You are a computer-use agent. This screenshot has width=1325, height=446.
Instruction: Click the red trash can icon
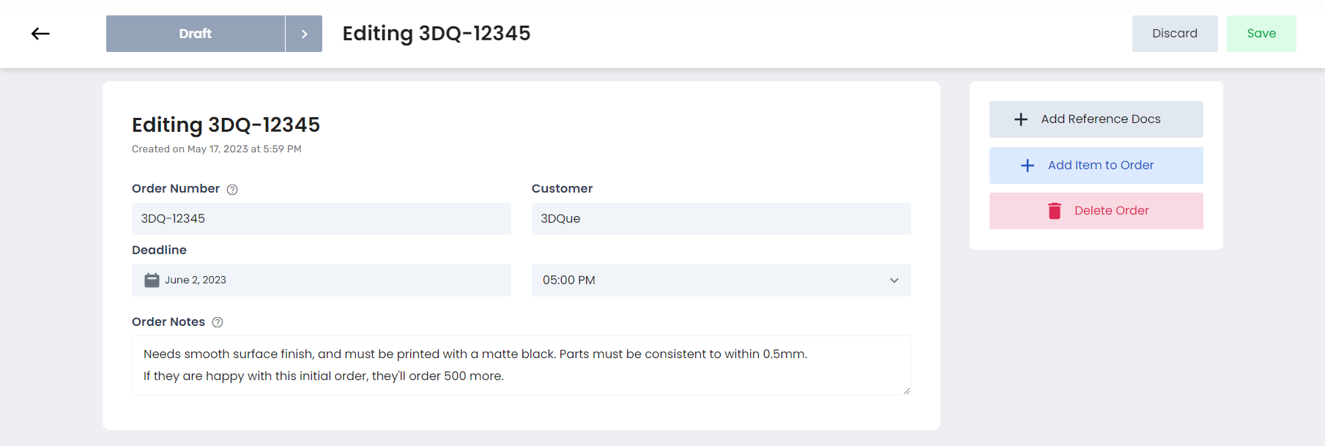point(1055,211)
